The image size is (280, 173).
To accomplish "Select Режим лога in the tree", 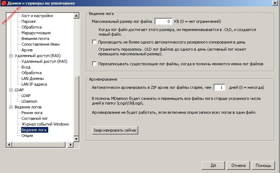I will tap(32, 113).
